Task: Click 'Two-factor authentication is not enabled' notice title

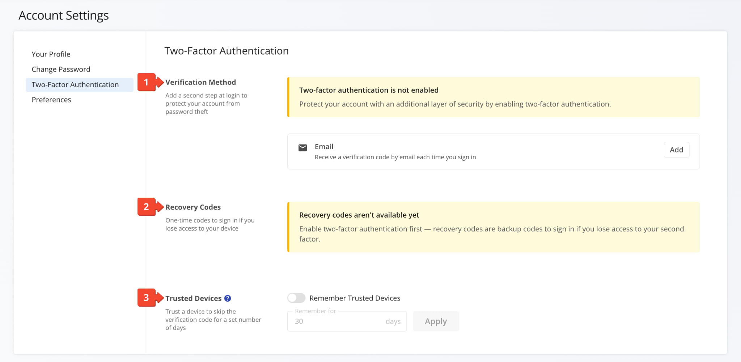Action: pos(369,90)
